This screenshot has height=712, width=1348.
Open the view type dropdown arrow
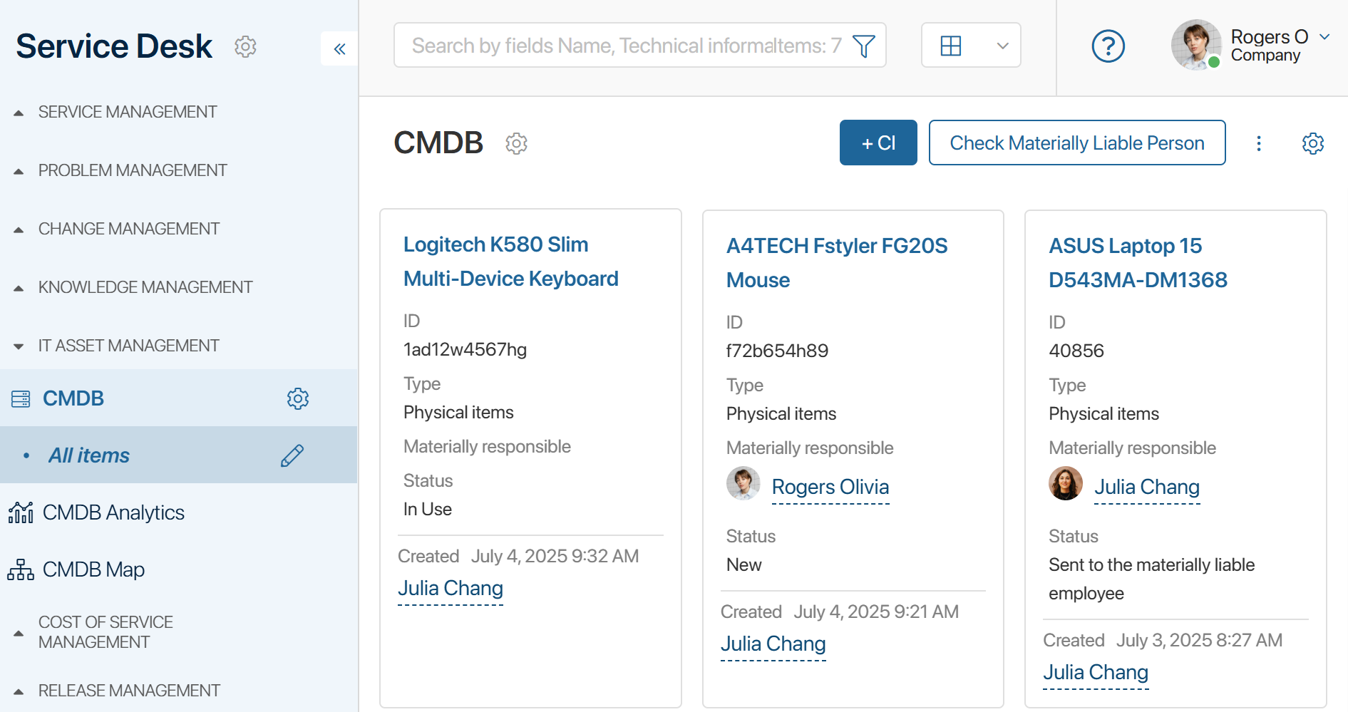1002,46
